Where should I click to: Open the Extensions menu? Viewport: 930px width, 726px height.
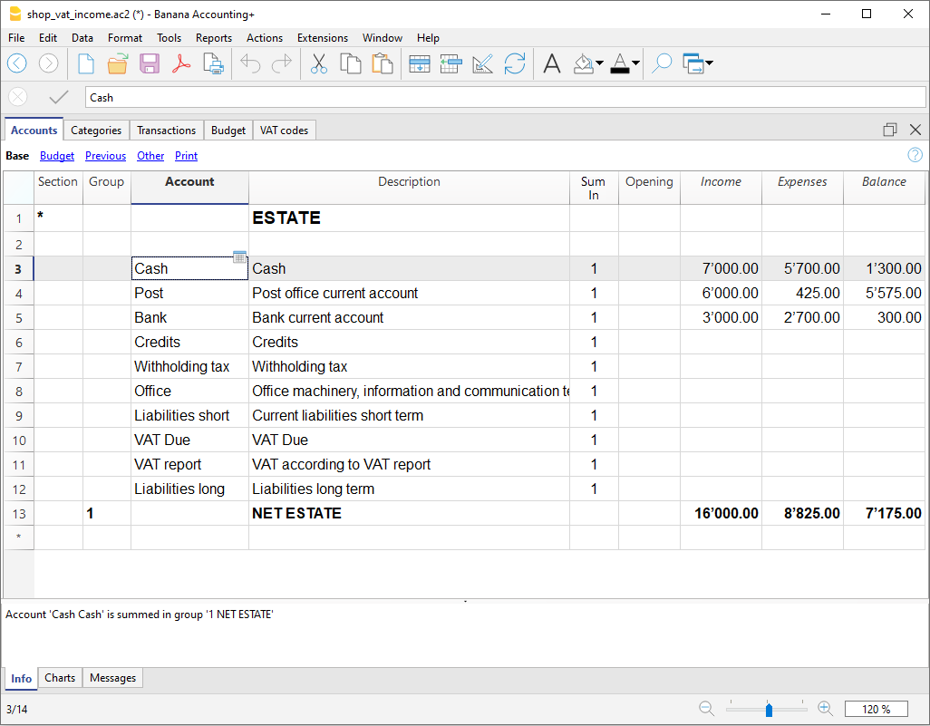[x=323, y=38]
